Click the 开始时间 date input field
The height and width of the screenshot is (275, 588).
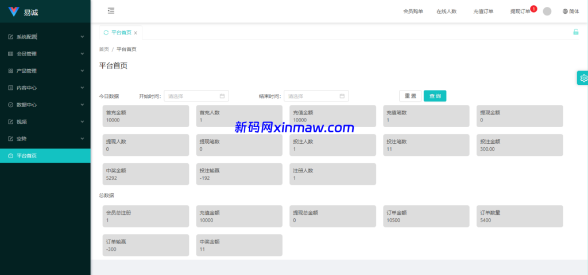click(x=196, y=96)
